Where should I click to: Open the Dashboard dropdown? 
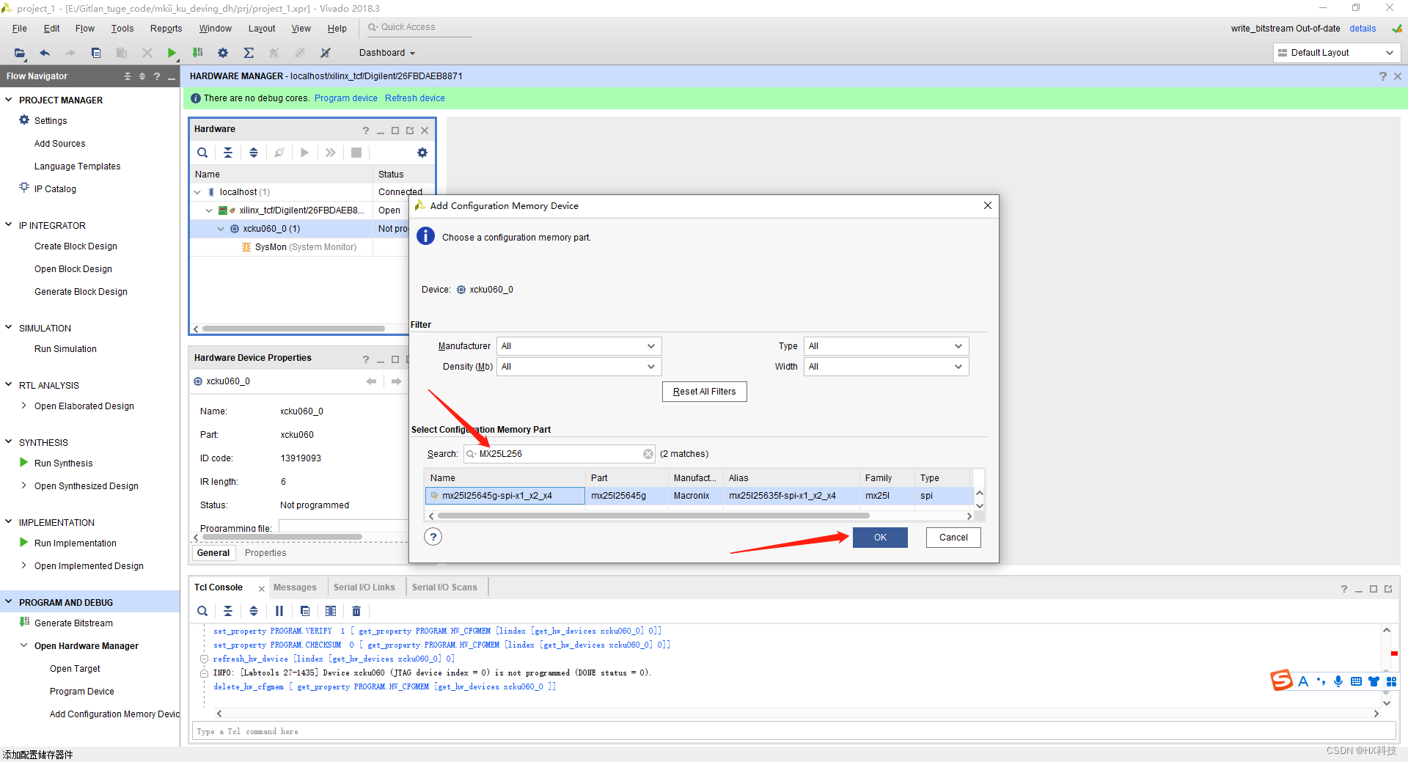386,53
